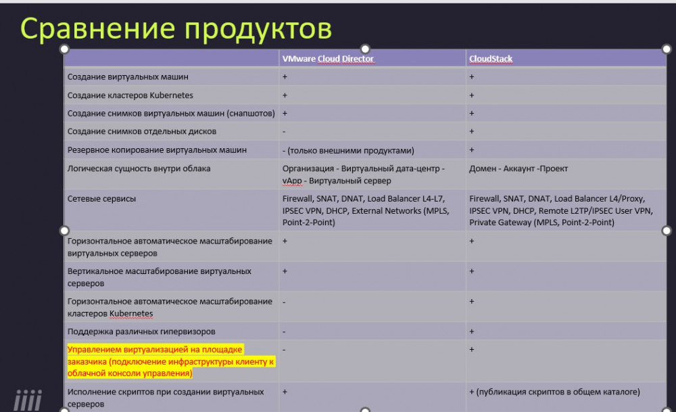Image resolution: width=676 pixels, height=412 pixels.
Task: Click the left-middle table resize handle
Action: coord(64,231)
